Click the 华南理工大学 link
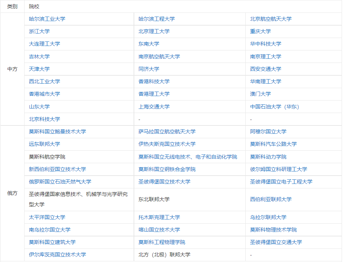343x262 pixels. (x=266, y=82)
